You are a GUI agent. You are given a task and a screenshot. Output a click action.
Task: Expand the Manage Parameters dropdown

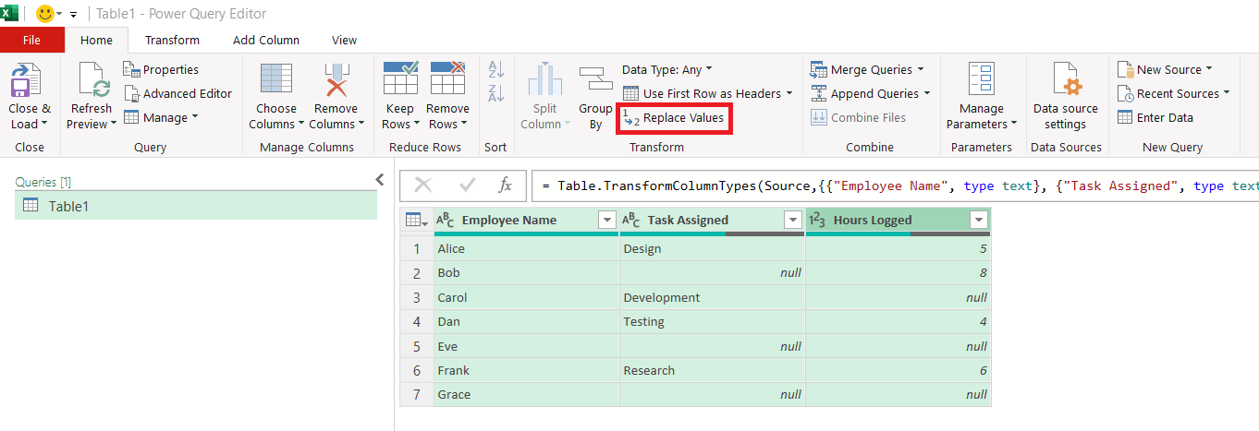(x=1013, y=125)
